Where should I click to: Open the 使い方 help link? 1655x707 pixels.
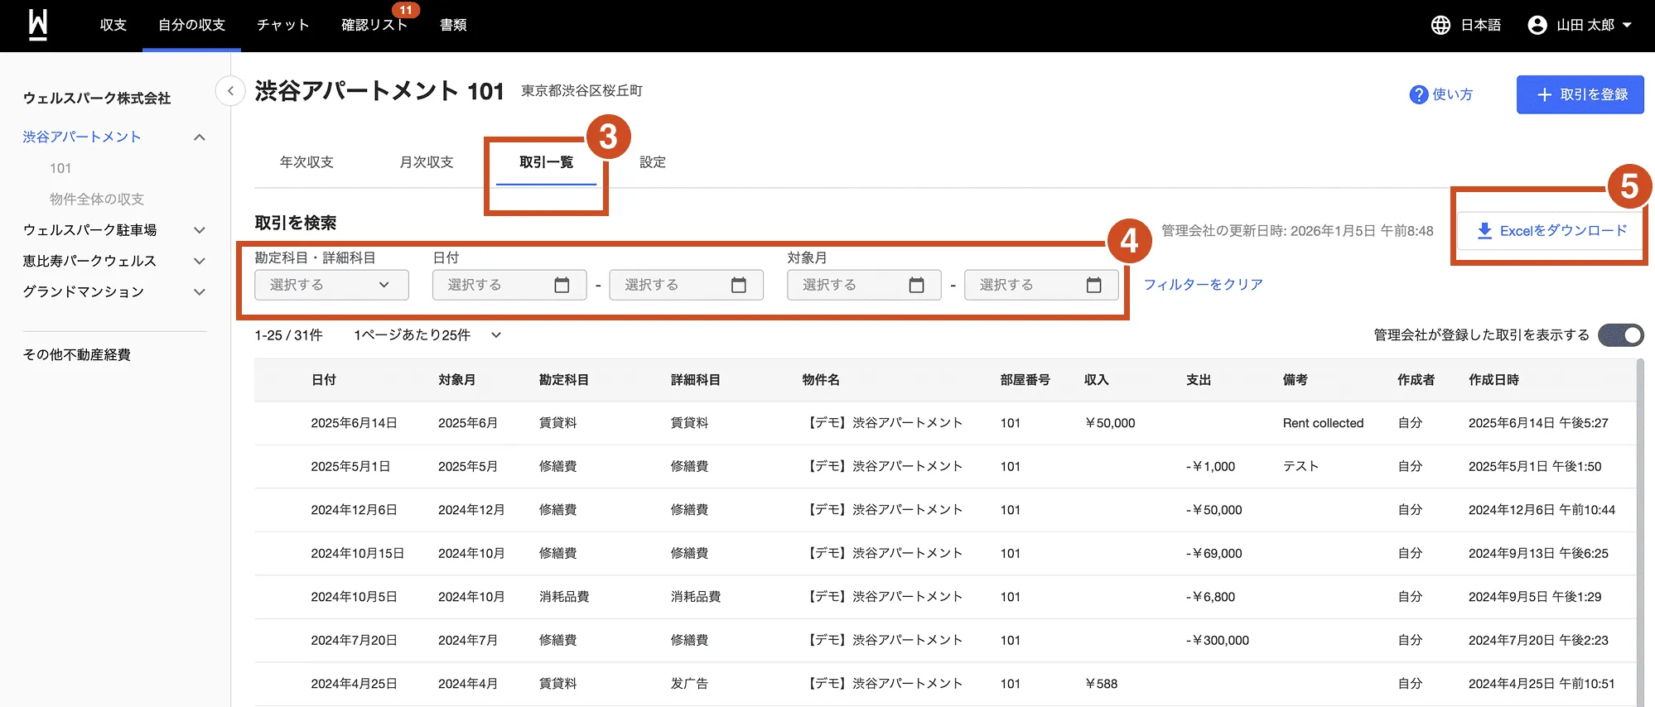tap(1452, 94)
